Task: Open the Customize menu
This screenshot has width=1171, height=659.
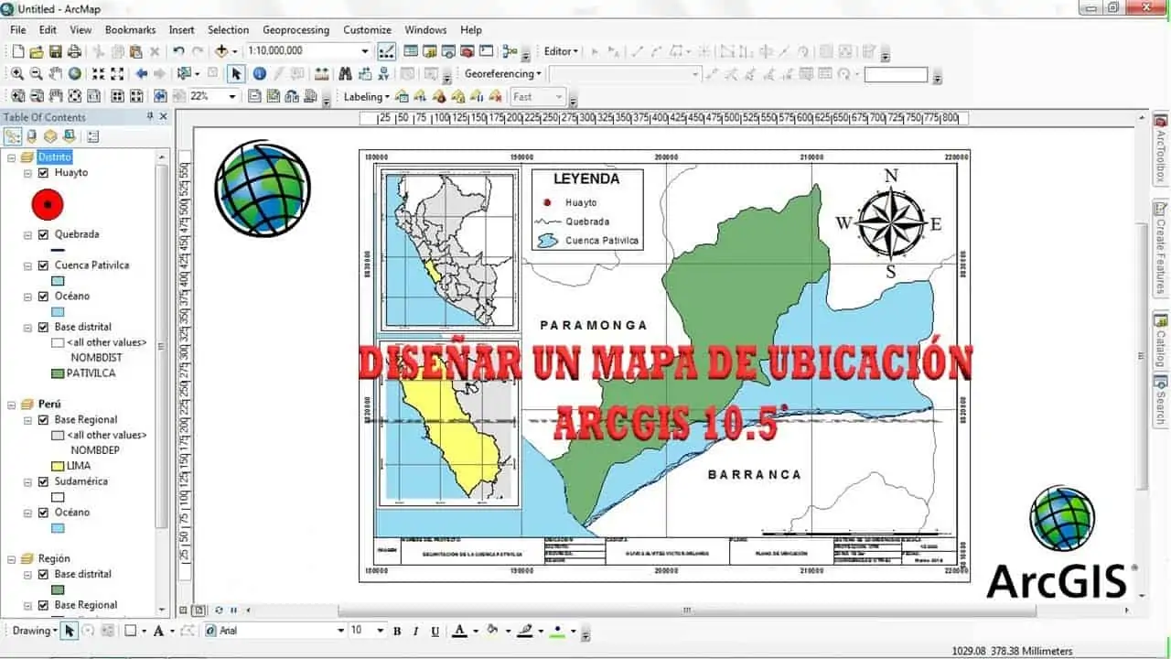Action: tap(367, 30)
